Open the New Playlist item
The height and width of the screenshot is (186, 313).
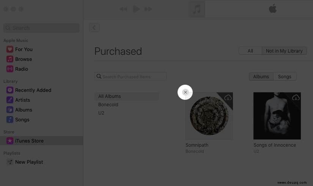(x=29, y=162)
